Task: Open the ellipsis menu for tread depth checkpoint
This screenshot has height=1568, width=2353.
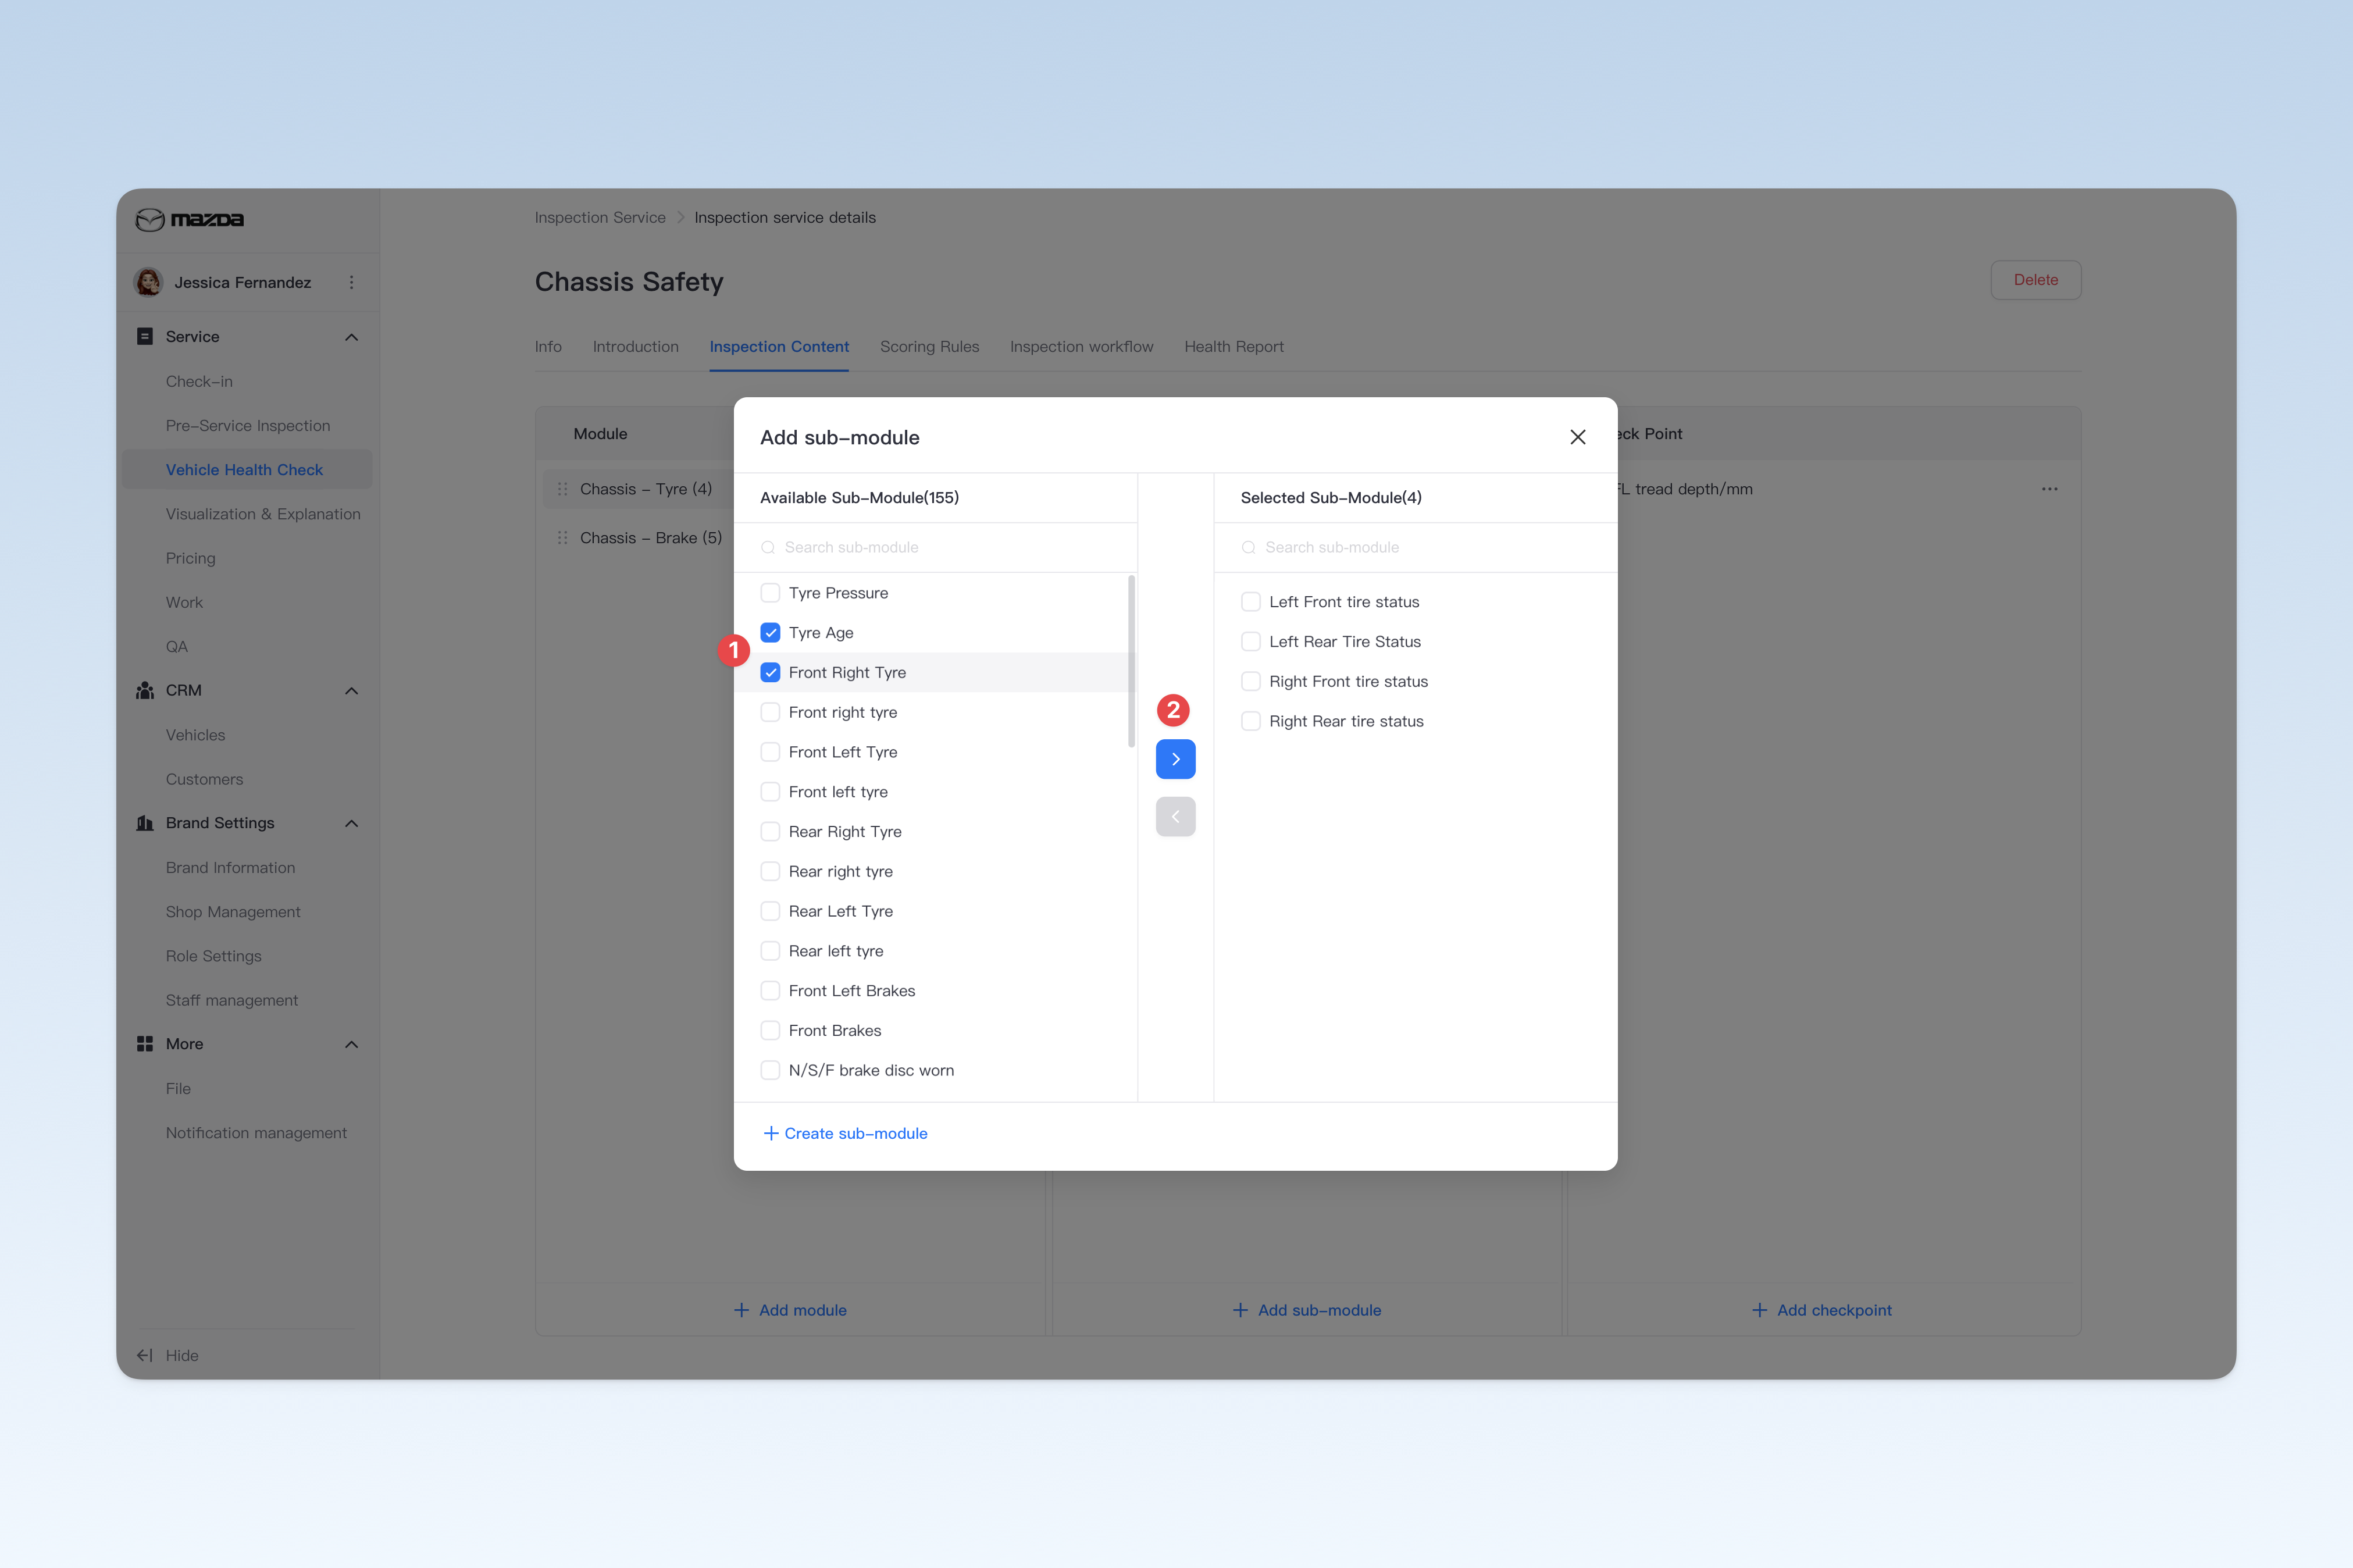Action: coord(2049,489)
